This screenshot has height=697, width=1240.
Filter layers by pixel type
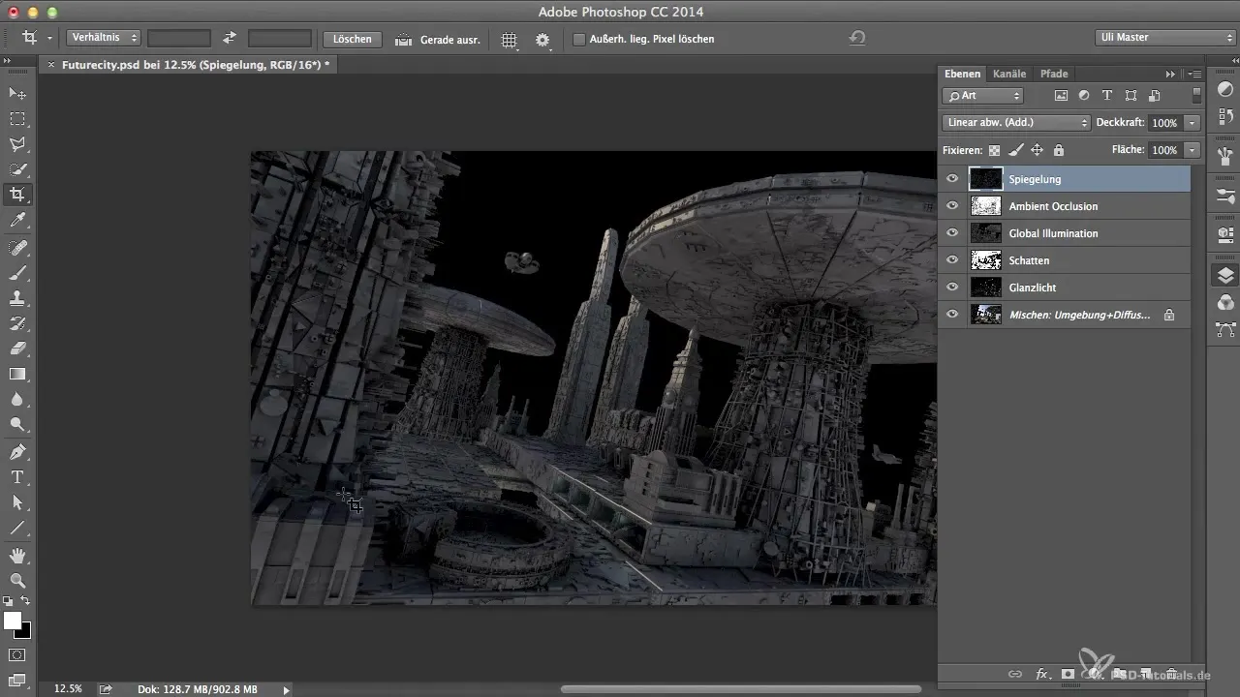pos(1061,96)
